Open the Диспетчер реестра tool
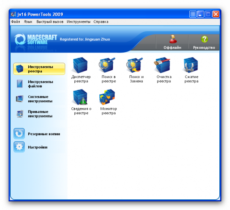 [81, 70]
